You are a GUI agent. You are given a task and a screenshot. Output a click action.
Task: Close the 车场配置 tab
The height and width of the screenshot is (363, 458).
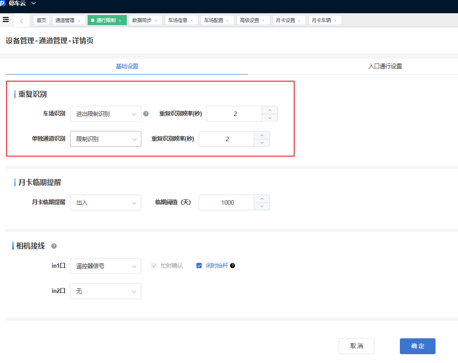pyautogui.click(x=227, y=20)
